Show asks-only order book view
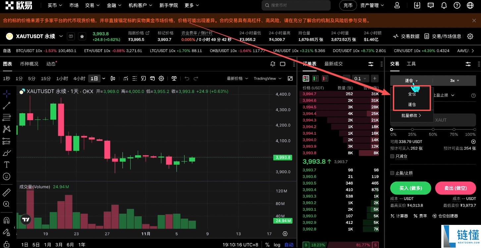481x248 pixels. (x=325, y=78)
